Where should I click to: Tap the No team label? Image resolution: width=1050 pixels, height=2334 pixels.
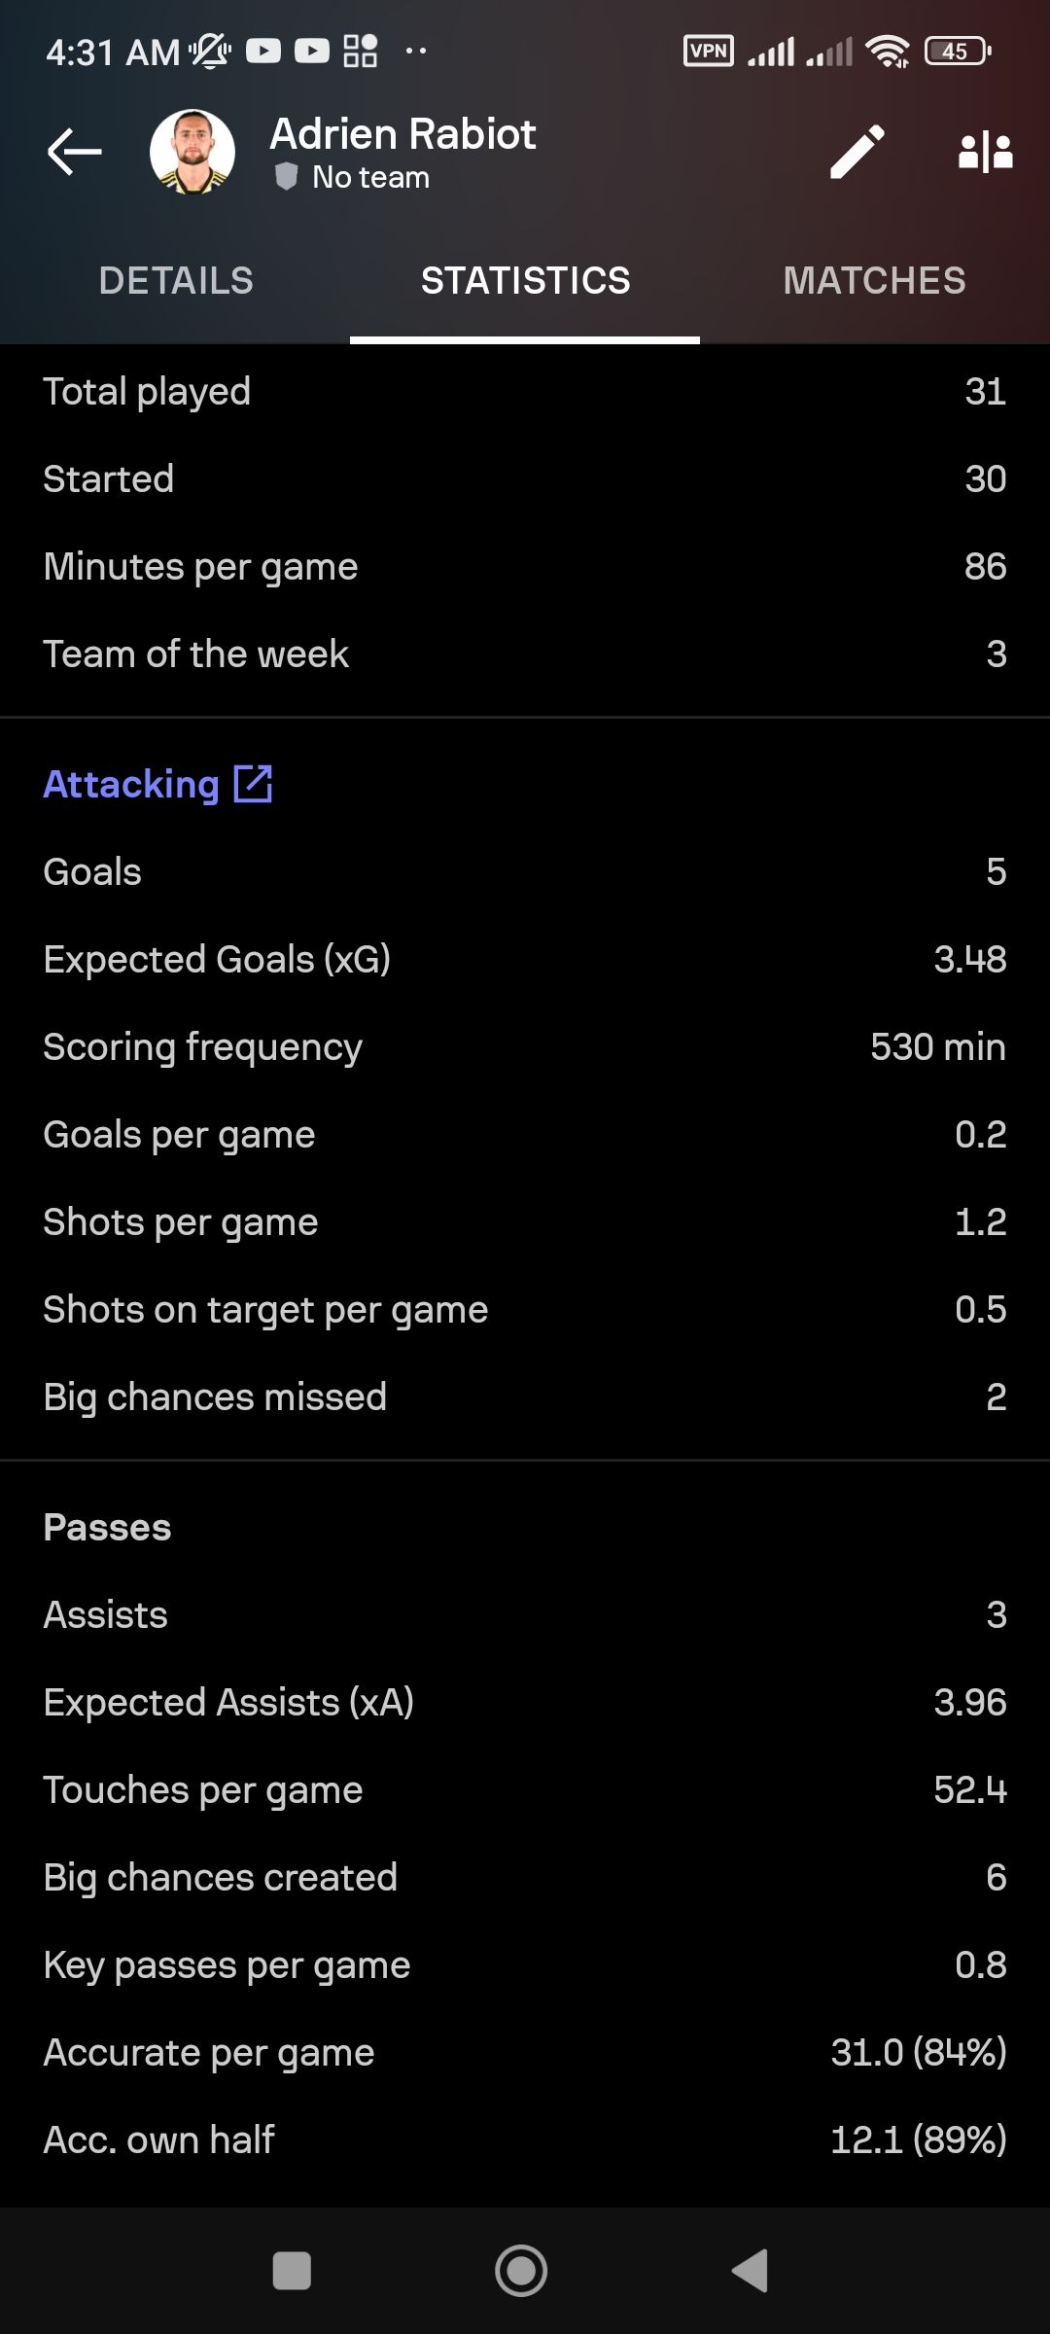pos(370,177)
